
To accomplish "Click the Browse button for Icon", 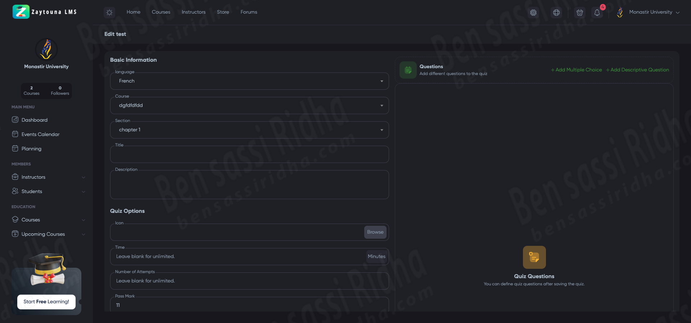I will 375,232.
